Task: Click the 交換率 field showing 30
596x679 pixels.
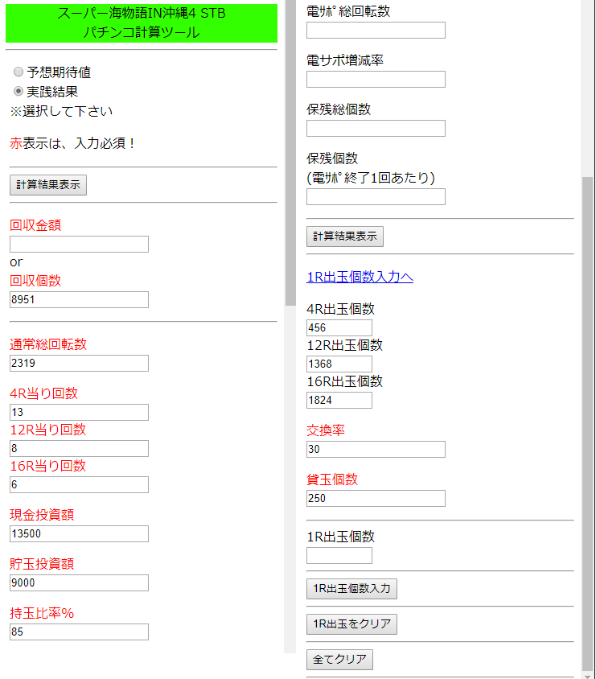Action: [x=376, y=450]
